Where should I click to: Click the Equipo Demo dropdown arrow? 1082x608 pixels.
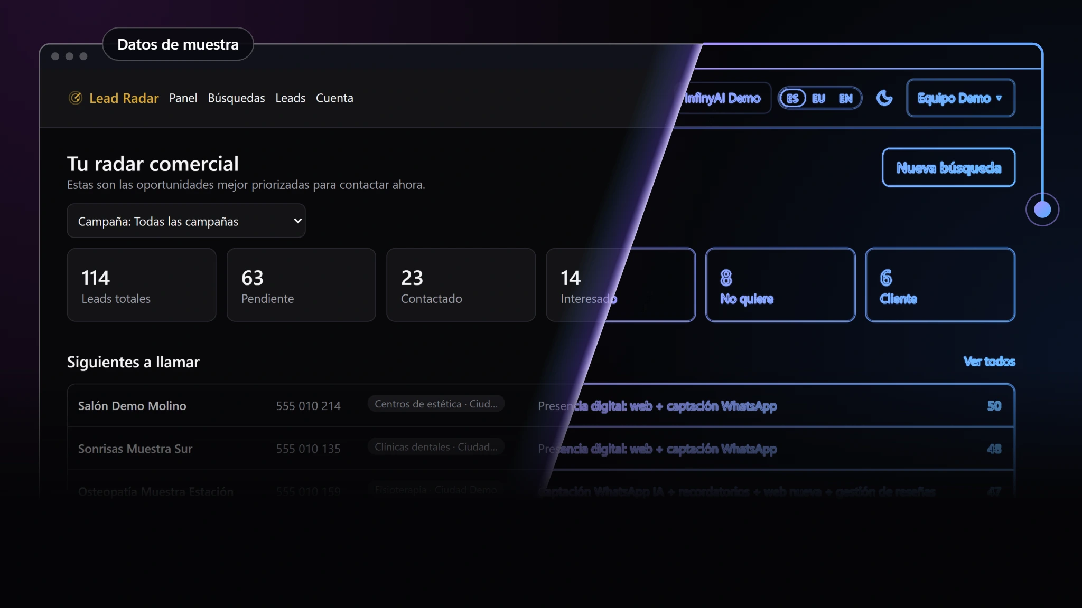(999, 98)
